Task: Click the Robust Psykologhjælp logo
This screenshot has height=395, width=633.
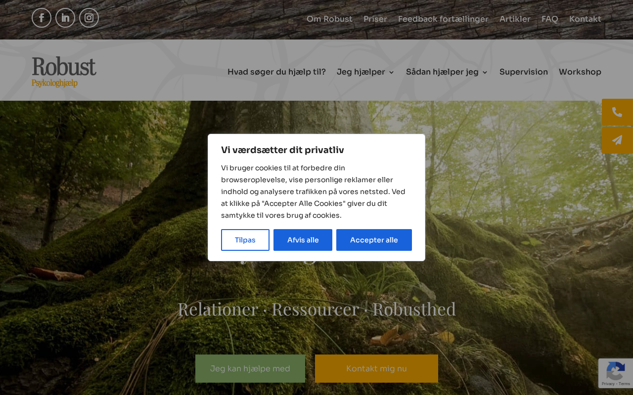Action: [64, 72]
